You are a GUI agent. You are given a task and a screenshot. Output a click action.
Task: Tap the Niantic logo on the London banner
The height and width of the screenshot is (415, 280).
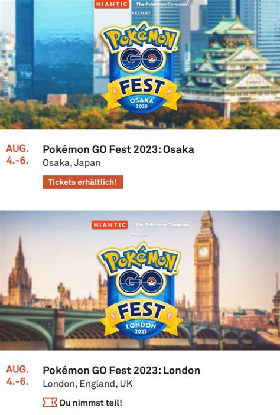(x=110, y=225)
